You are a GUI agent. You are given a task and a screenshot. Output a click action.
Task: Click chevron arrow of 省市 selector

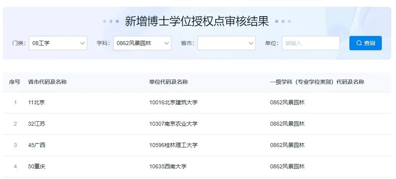coord(251,43)
